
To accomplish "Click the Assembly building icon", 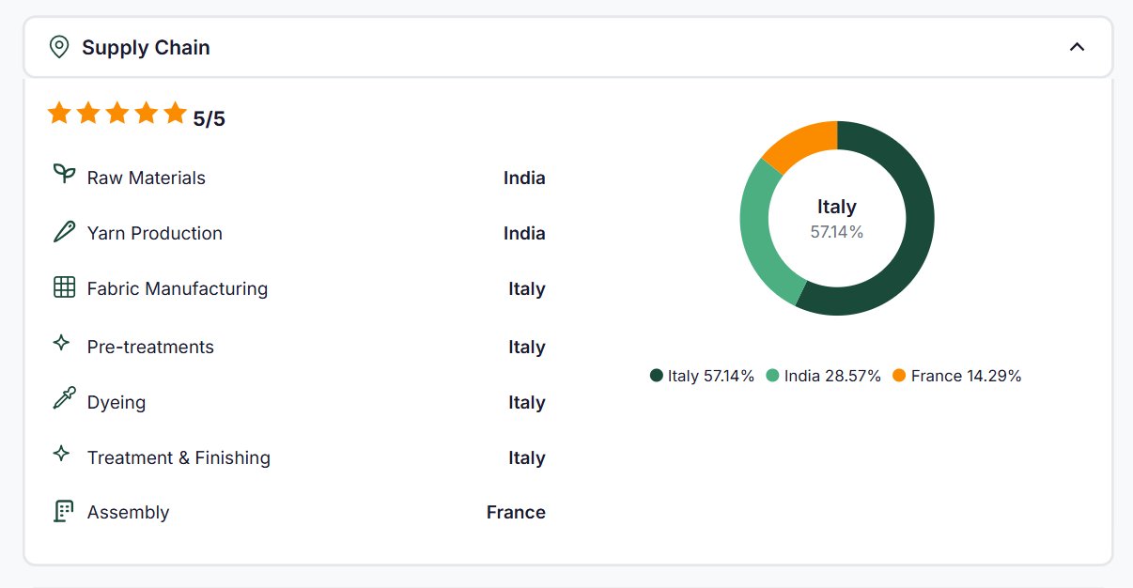I will coord(64,512).
